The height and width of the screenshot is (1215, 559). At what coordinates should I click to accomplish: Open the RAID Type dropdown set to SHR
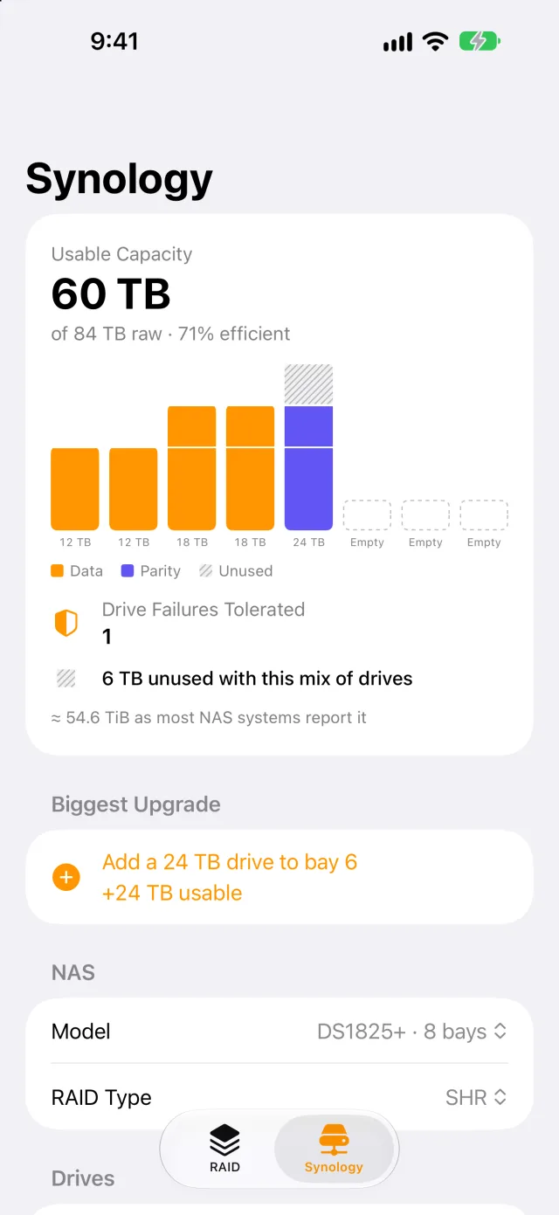pyautogui.click(x=279, y=1097)
